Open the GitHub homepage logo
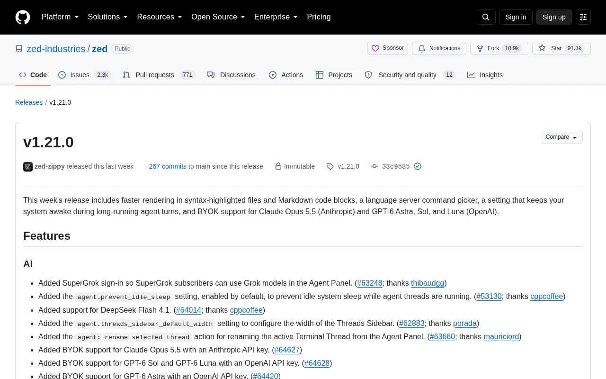 tap(23, 17)
